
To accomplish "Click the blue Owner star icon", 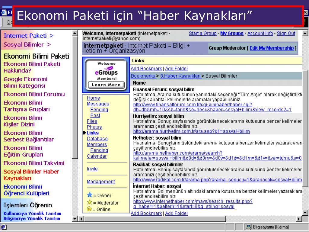I will [89, 195].
